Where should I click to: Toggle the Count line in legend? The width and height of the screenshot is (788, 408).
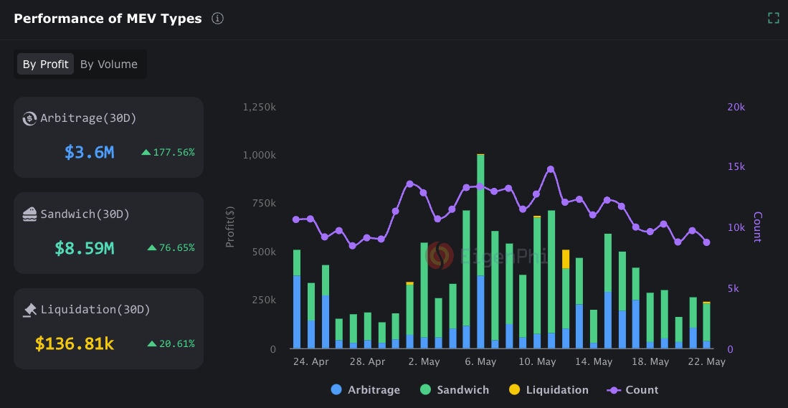coord(632,390)
